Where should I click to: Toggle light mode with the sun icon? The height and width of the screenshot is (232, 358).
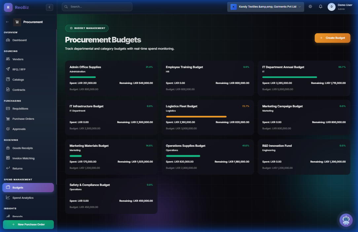310,6
